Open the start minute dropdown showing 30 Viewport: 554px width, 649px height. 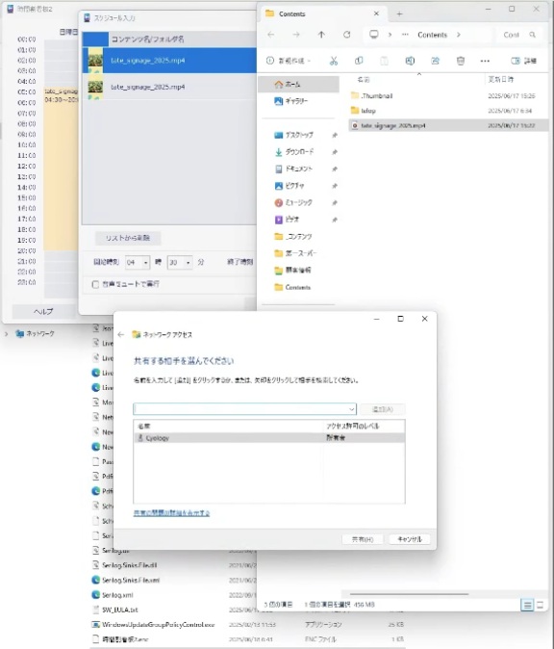pyautogui.click(x=180, y=263)
